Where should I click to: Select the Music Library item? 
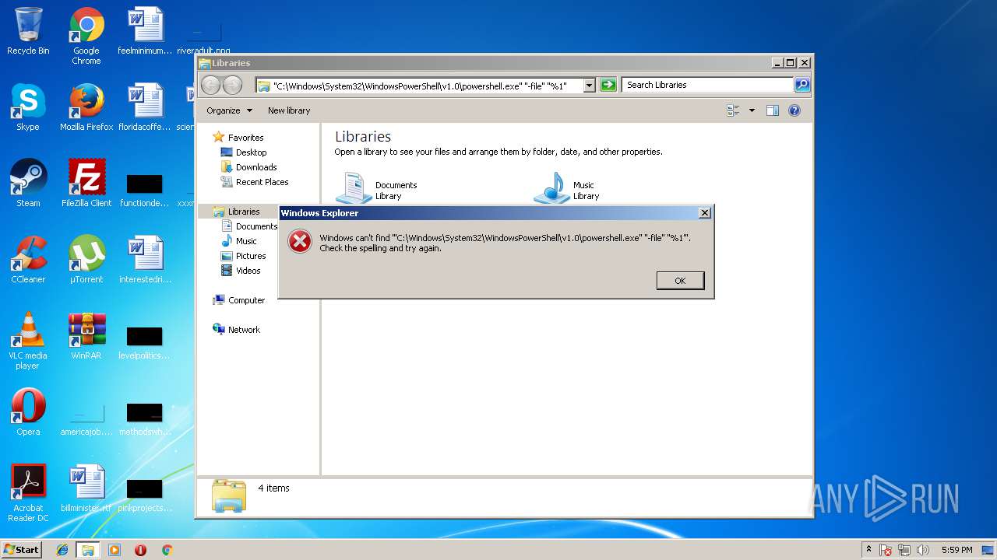click(x=567, y=189)
